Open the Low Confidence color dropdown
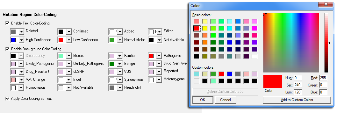337x117 pixels. coord(64,40)
